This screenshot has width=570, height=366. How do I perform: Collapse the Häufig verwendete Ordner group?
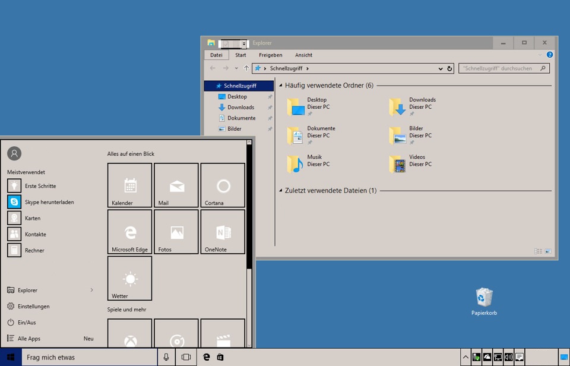(x=281, y=85)
